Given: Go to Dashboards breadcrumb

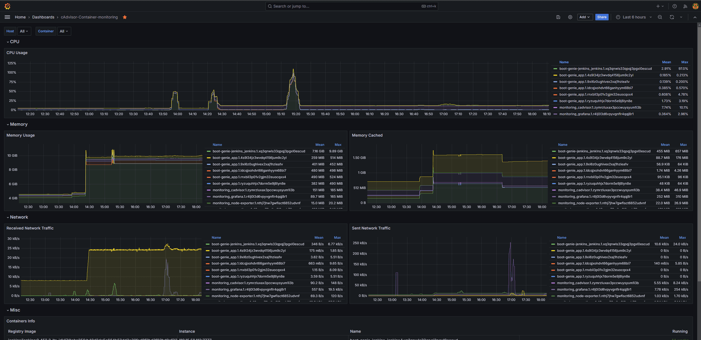Looking at the screenshot, I should click(43, 17).
